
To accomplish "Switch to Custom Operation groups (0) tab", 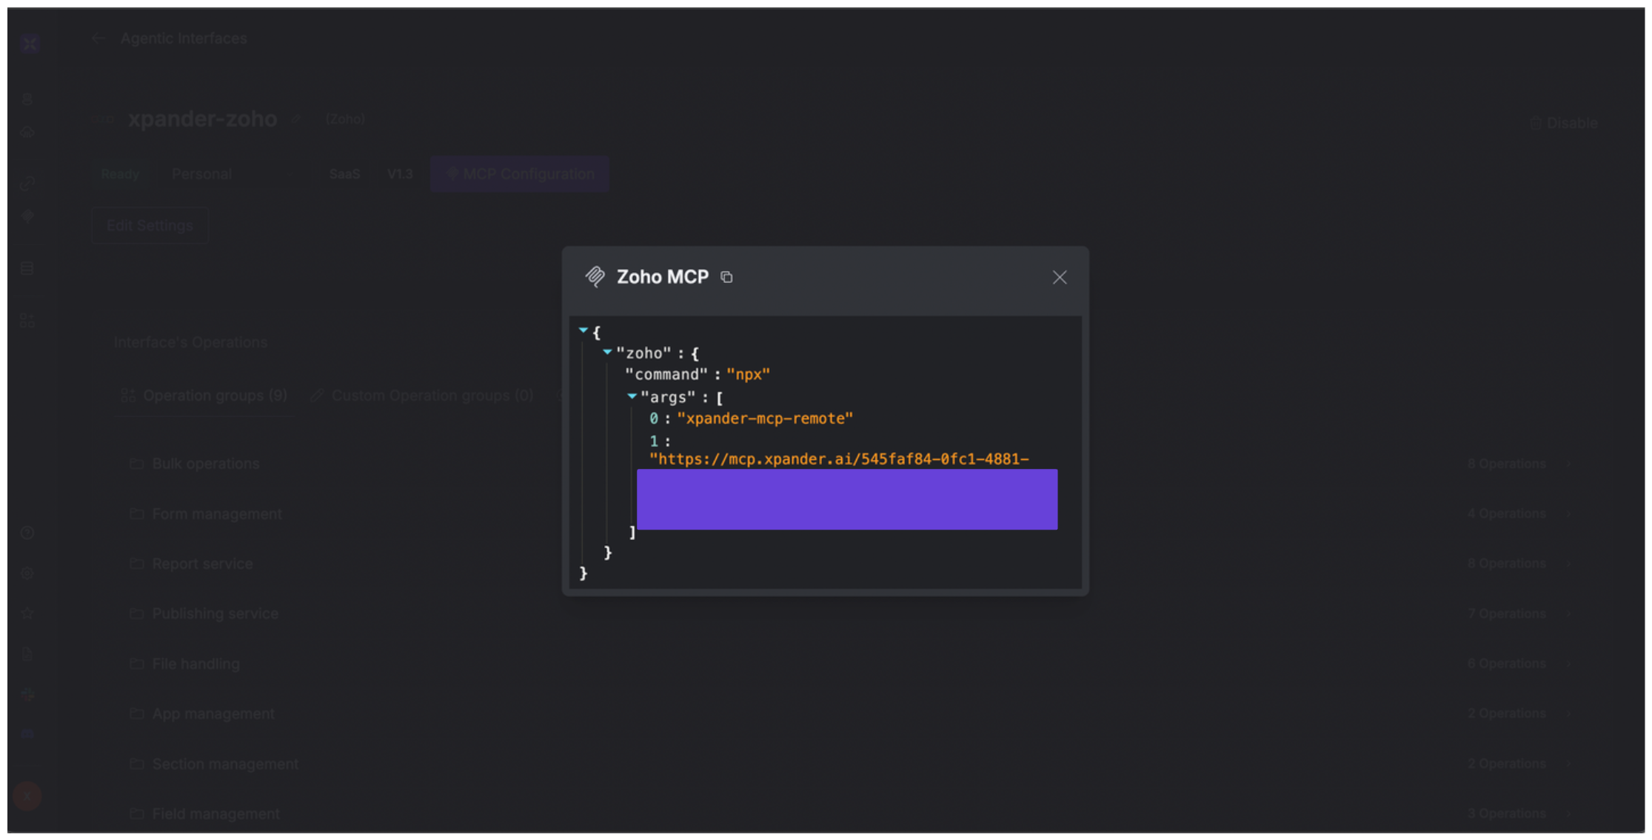I will (x=421, y=396).
